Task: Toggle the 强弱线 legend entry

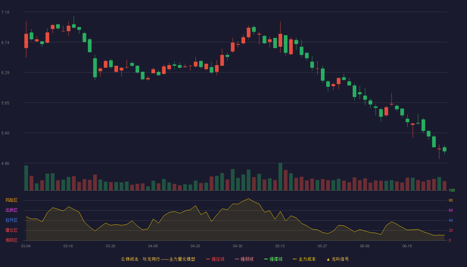Action: 244,259
